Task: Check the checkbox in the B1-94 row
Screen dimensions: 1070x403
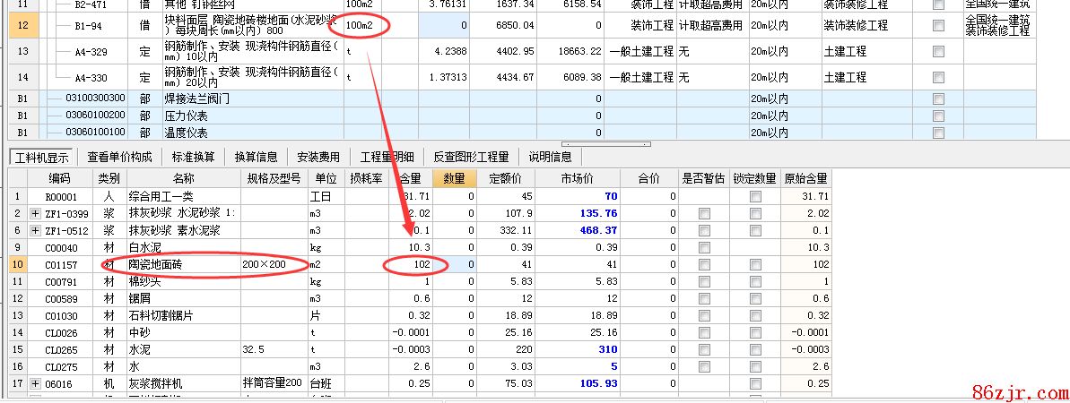Action: [x=938, y=26]
